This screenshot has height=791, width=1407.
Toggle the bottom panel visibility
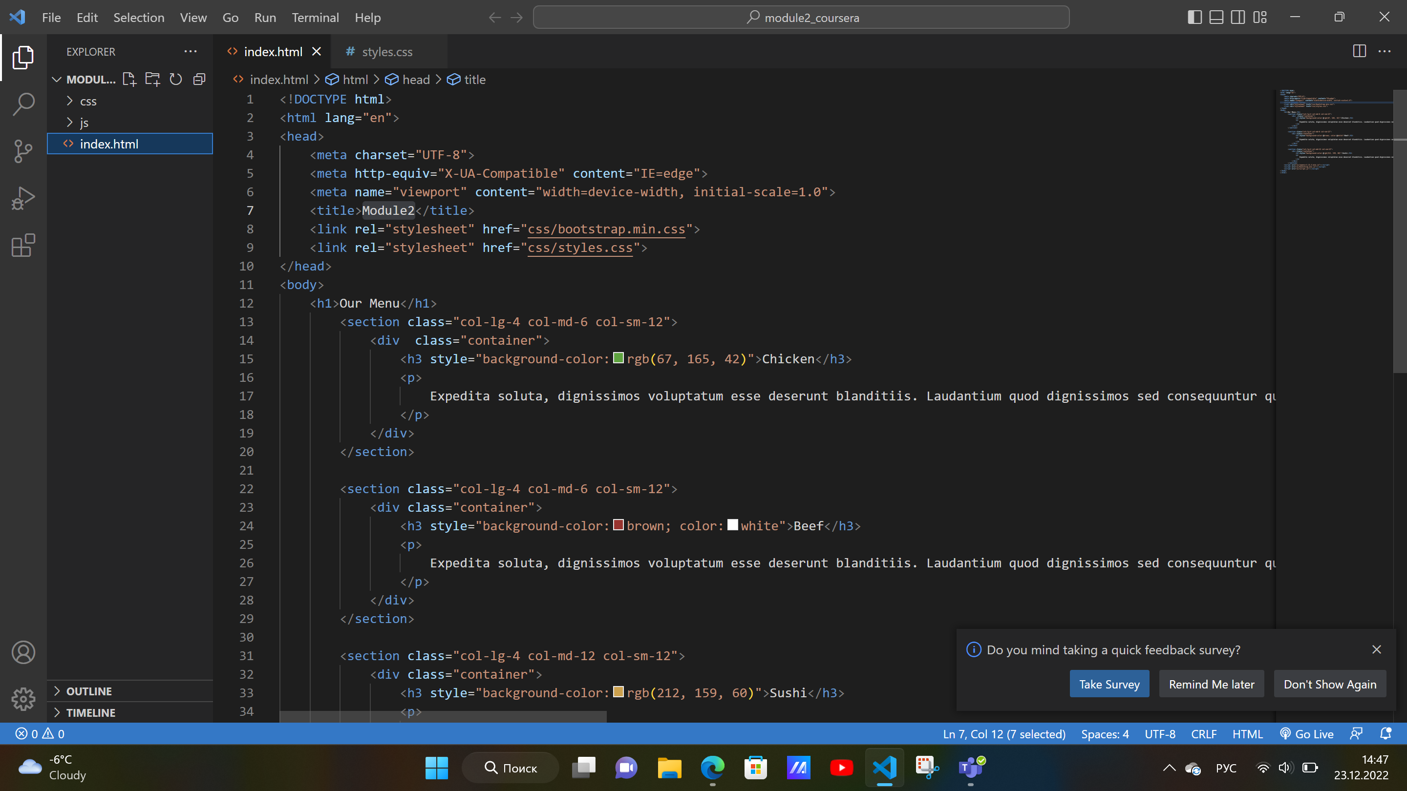point(1216,17)
